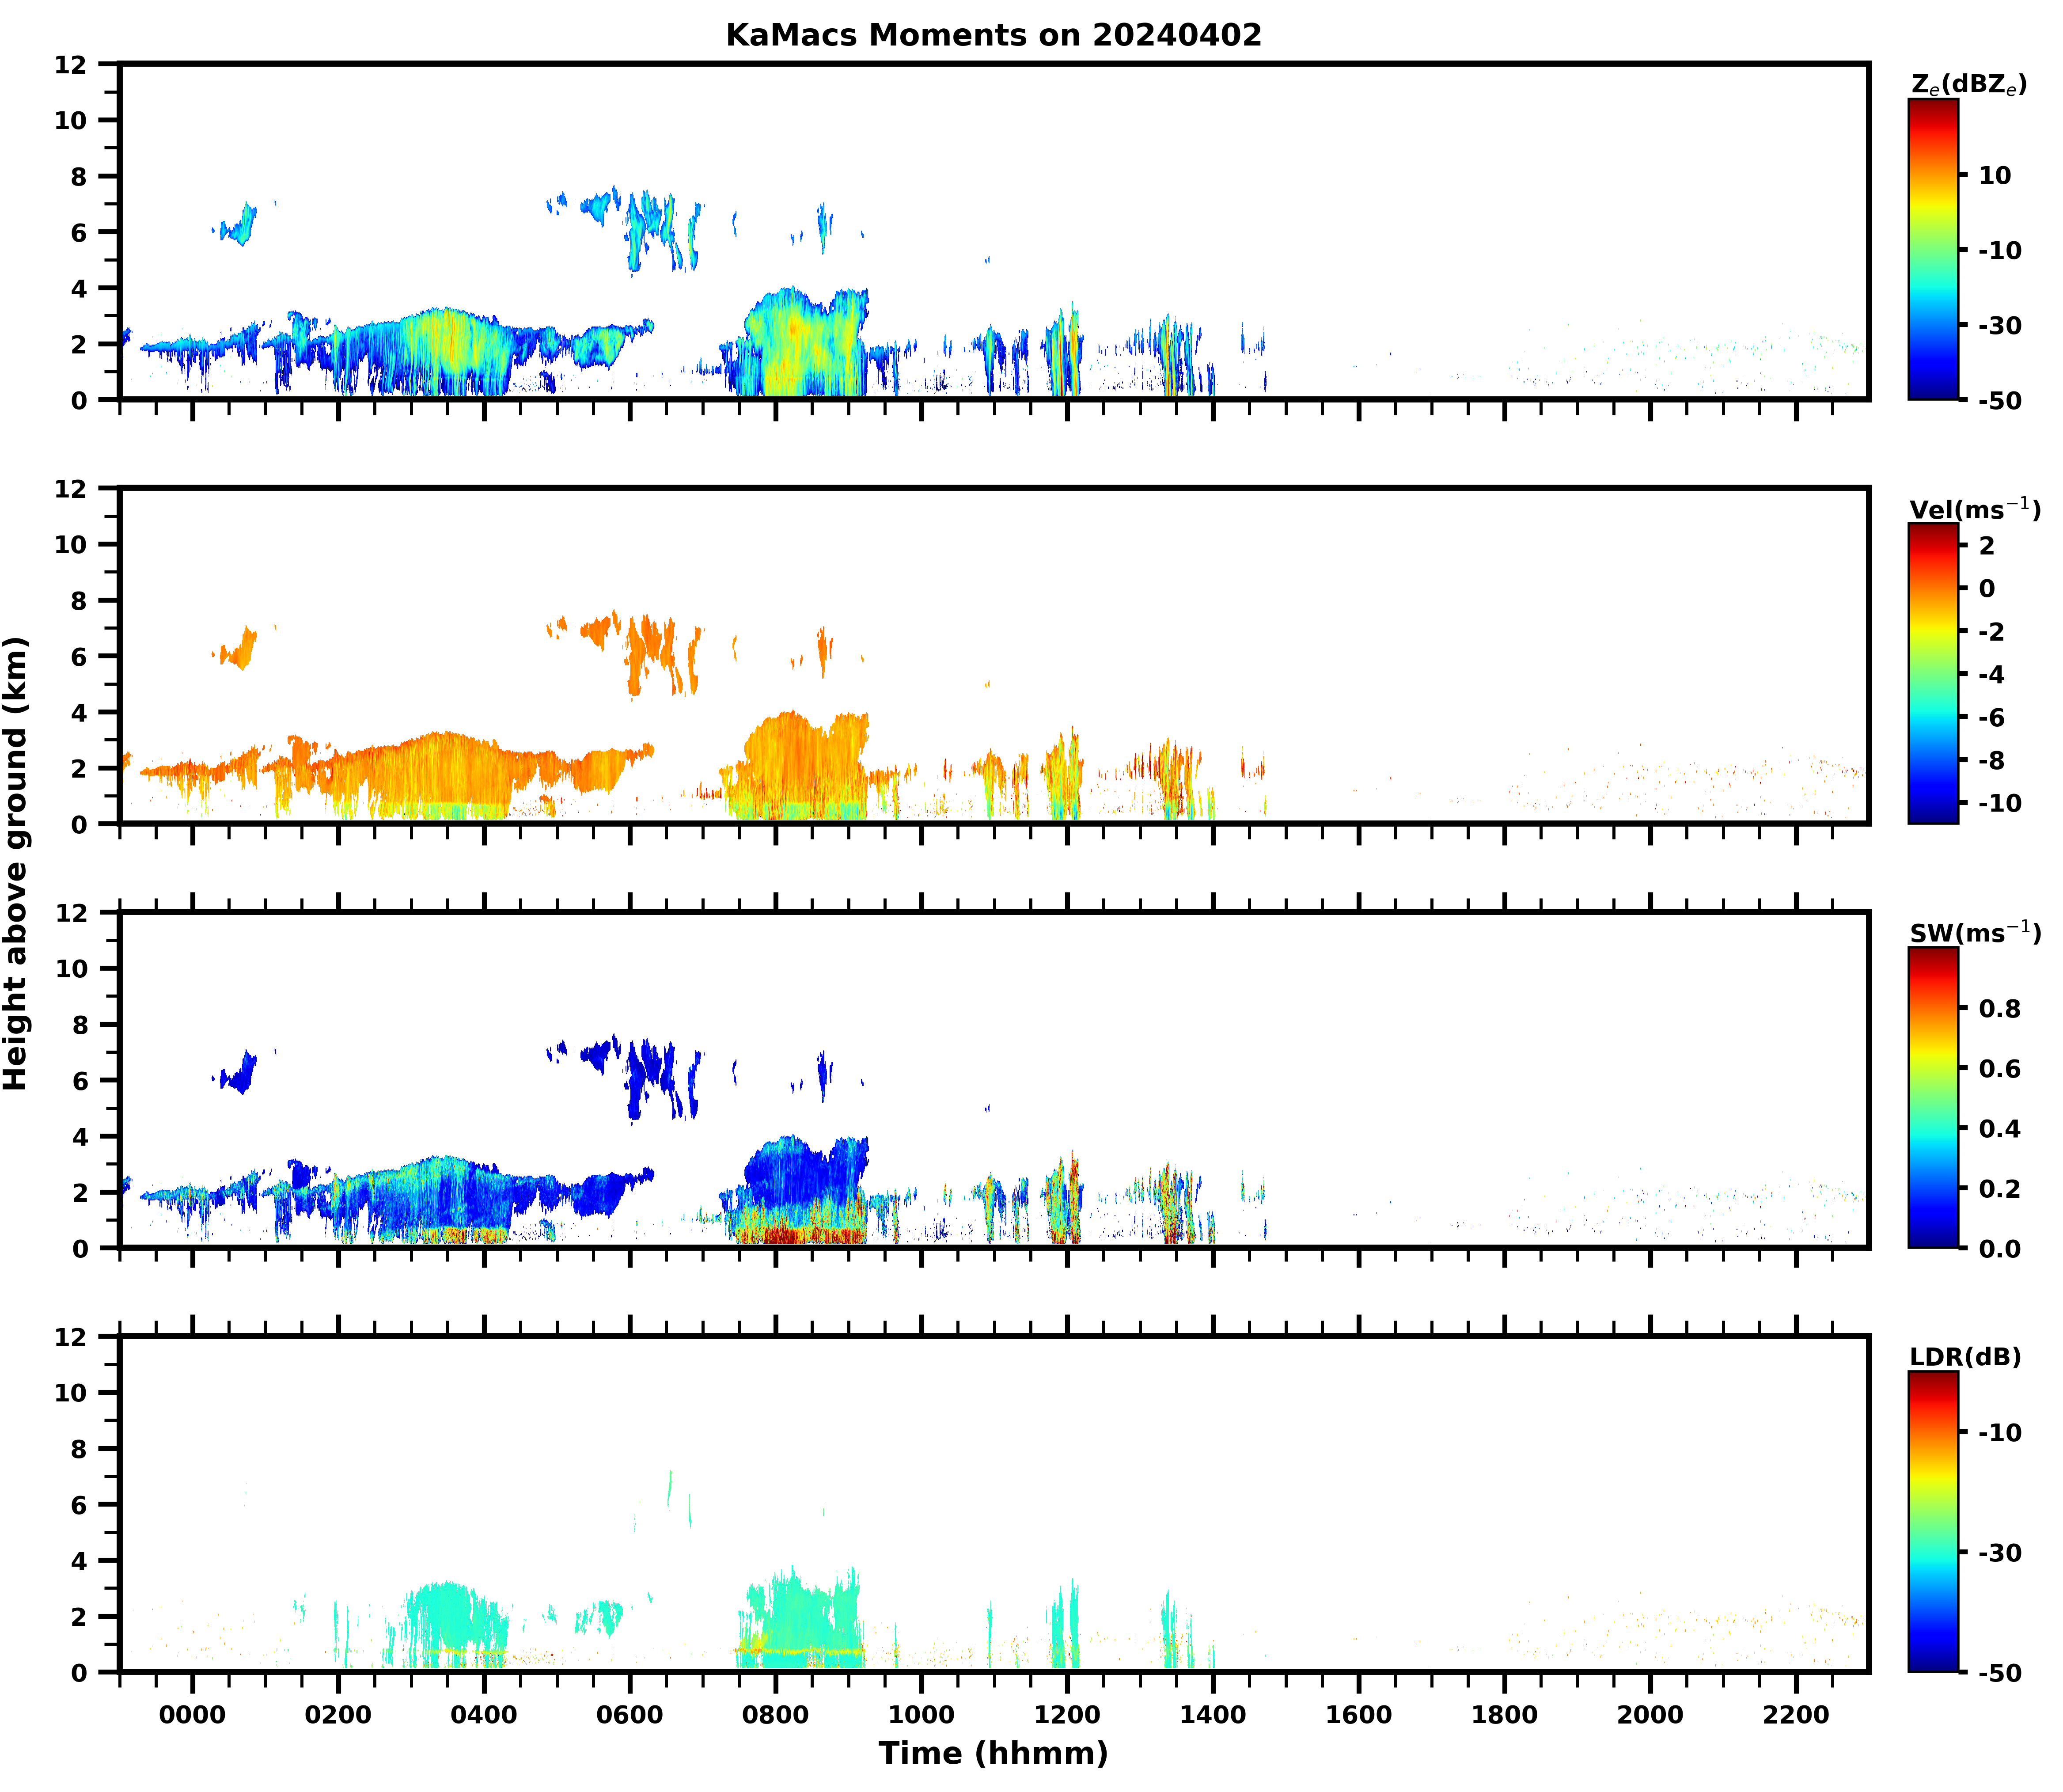Click the Vel(ms-1) colorbar title

pyautogui.click(x=1974, y=509)
